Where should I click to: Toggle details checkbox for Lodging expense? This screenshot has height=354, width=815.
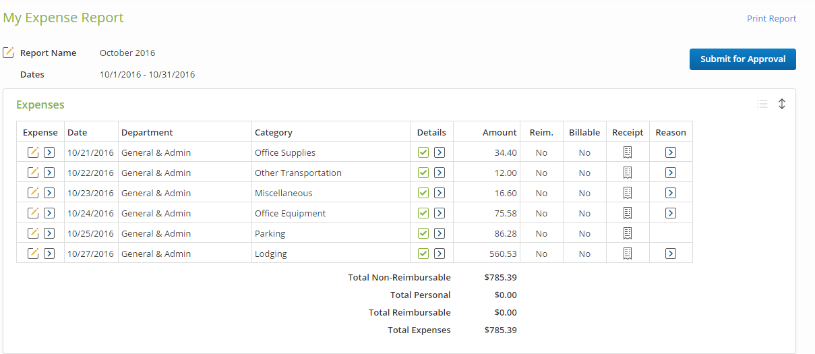coord(423,254)
